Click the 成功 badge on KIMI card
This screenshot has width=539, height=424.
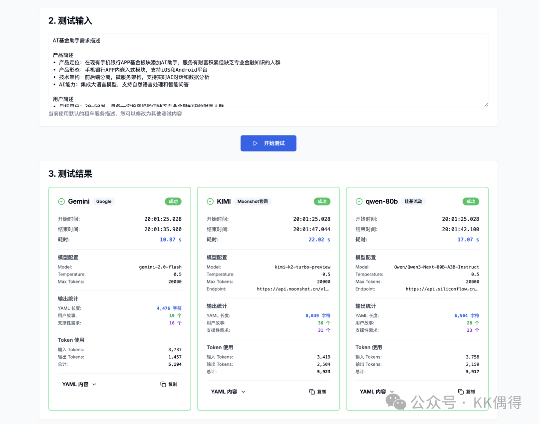(x=322, y=201)
